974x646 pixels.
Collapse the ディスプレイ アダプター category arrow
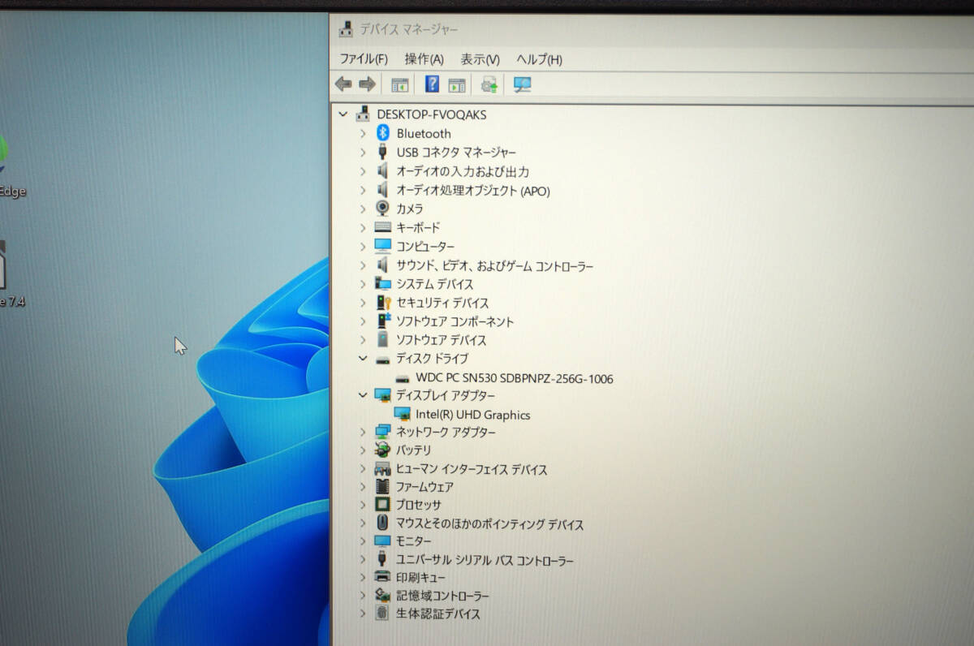coord(363,395)
